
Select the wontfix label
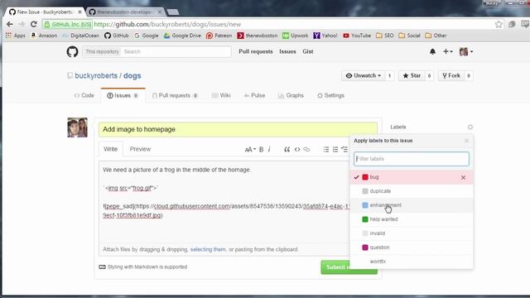412,262
